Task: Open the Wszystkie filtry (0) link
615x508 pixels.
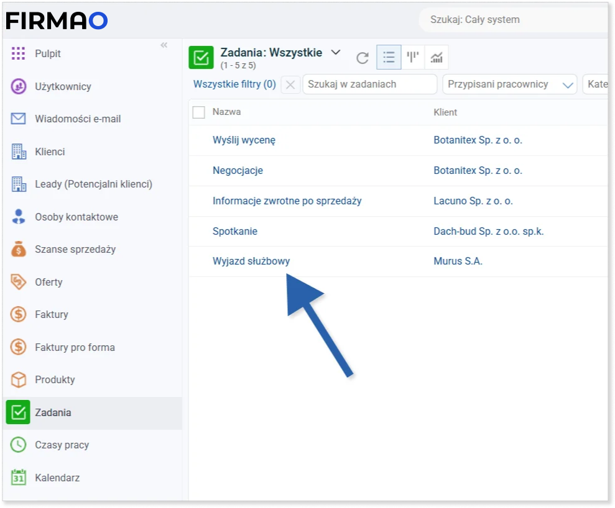Action: 234,84
